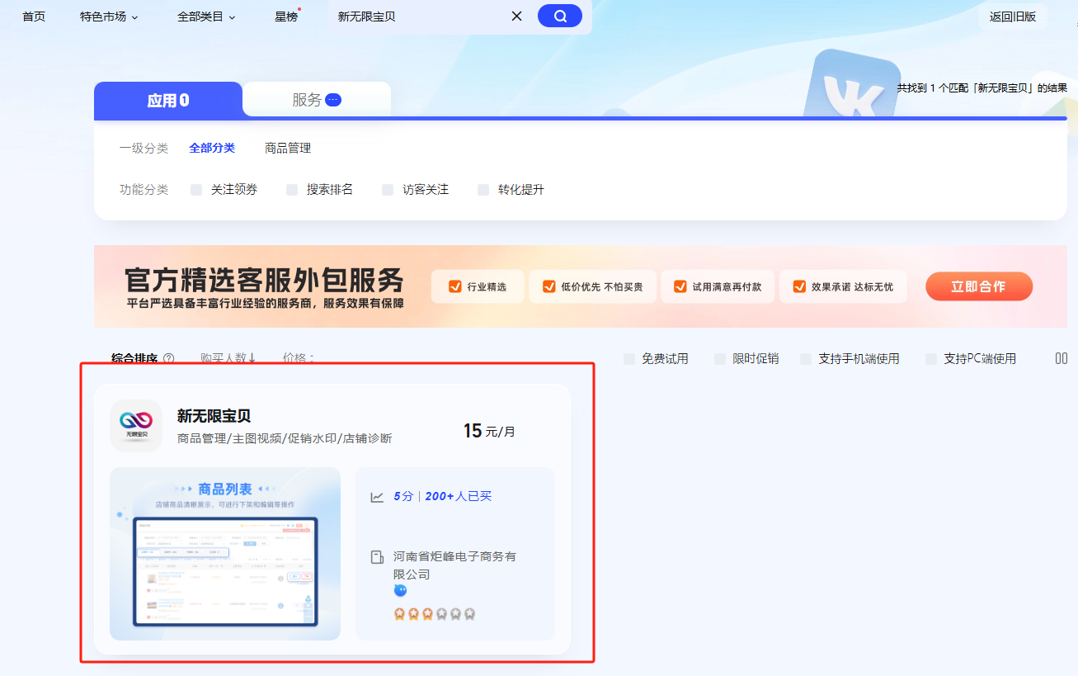Image resolution: width=1078 pixels, height=676 pixels.
Task: Click the help icon next to 综合排序
Action: (168, 358)
